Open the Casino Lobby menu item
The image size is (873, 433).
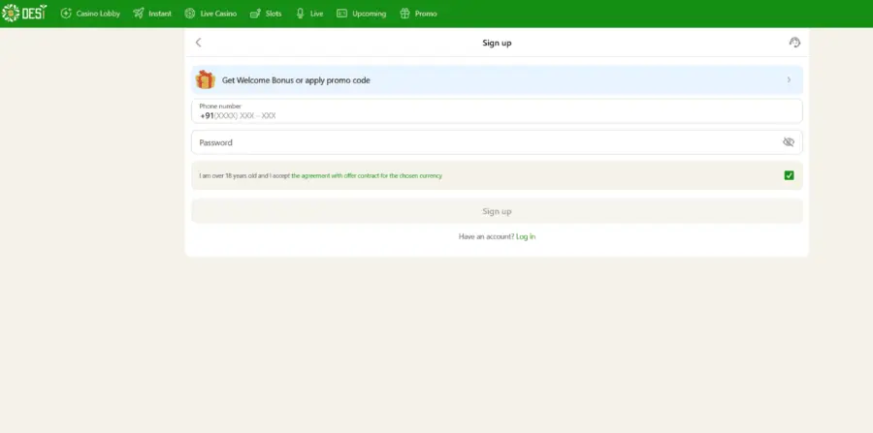pyautogui.click(x=90, y=14)
